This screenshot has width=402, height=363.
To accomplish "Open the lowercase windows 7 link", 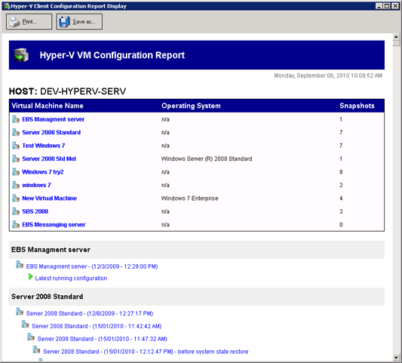I will 36,185.
